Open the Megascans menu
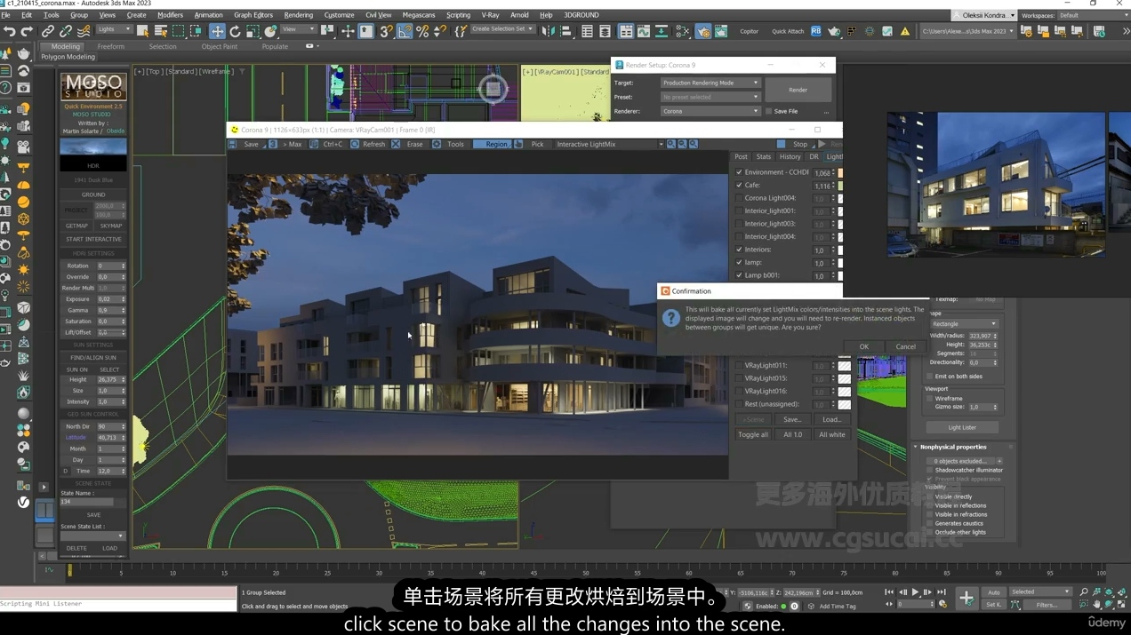 [418, 15]
